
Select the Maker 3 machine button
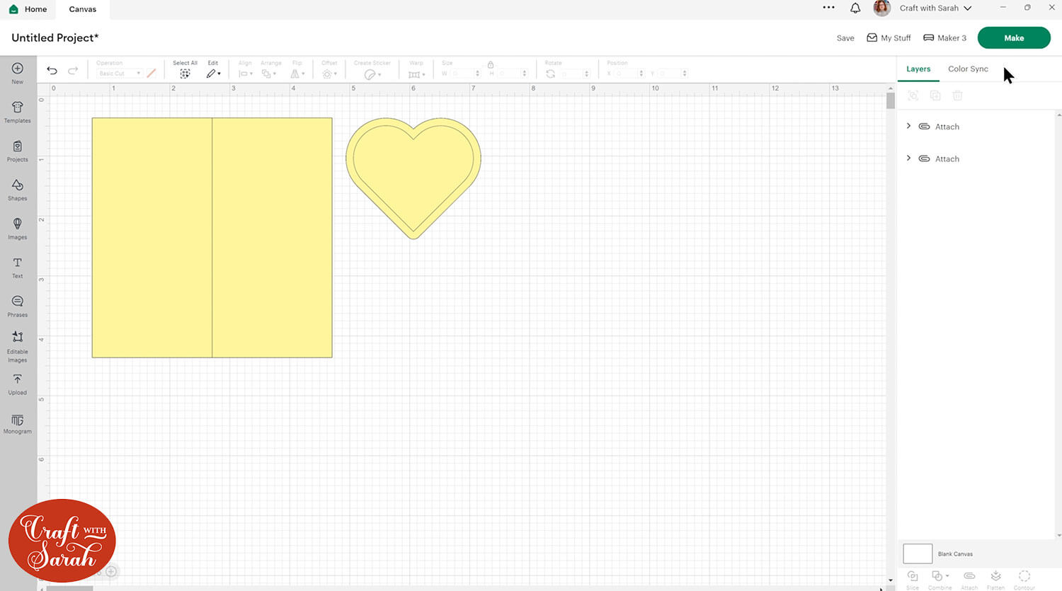(x=944, y=38)
